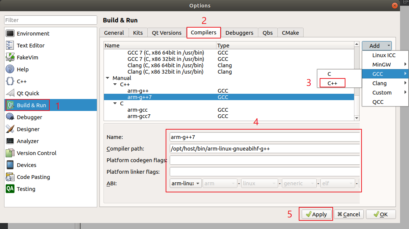Select the C++ braces icon category
The width and height of the screenshot is (409, 229).
coord(10,81)
